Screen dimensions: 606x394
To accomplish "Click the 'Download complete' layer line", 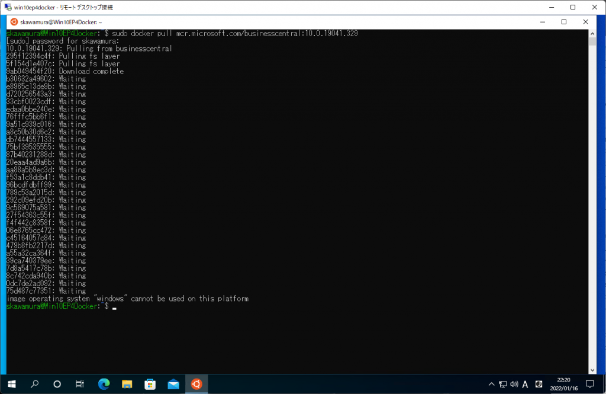I will [x=65, y=71].
